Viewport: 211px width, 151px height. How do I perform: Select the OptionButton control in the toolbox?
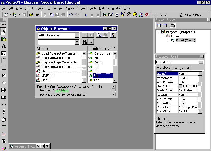pos(4,83)
